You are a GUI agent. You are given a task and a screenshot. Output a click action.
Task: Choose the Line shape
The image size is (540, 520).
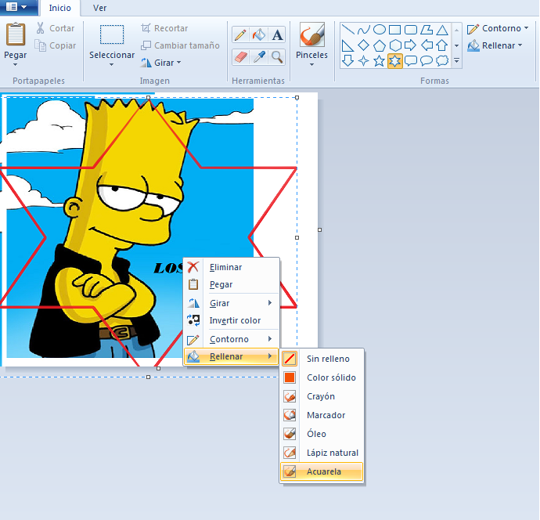pyautogui.click(x=347, y=30)
